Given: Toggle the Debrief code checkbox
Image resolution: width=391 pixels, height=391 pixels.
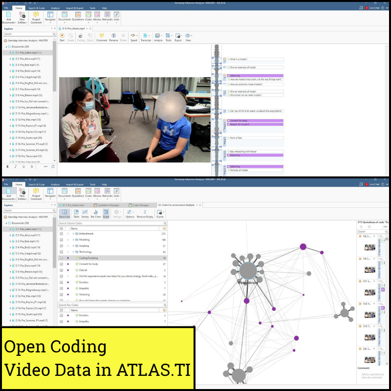Looking at the screenshot, I should click(x=61, y=270).
